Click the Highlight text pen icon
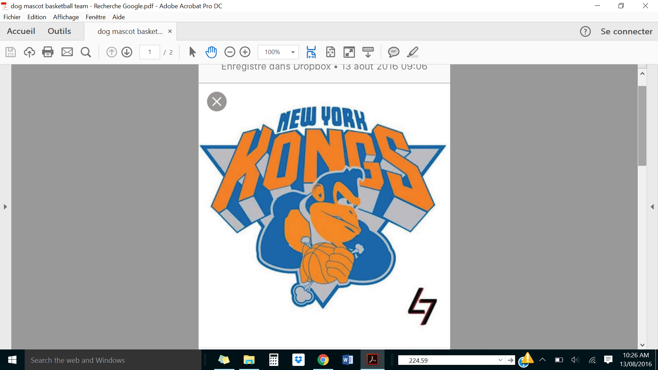Viewport: 658px width, 370px height. click(x=413, y=52)
